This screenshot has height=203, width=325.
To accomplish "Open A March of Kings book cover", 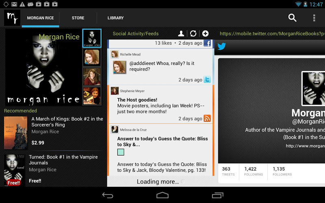I will coord(16,133).
